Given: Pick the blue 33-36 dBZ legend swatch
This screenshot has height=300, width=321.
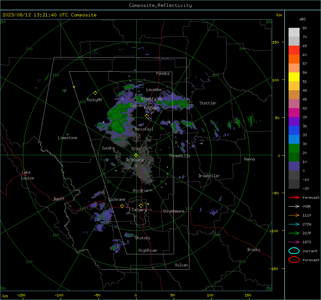Looking at the screenshot, I should [294, 130].
